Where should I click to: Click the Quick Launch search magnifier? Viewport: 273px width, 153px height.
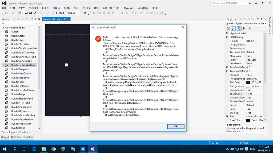(x=250, y=3)
